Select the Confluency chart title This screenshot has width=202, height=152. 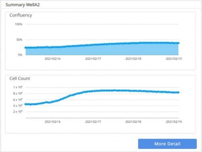pos(21,15)
